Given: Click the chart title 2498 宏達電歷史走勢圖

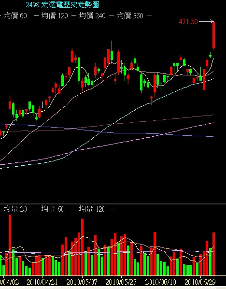Looking at the screenshot, I should 62,5.
